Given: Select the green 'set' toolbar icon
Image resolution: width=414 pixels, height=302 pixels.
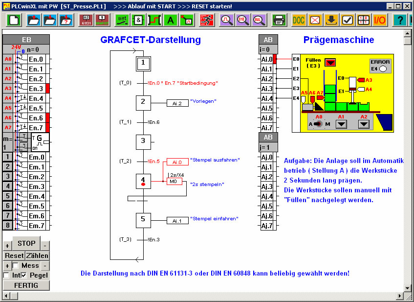Looking at the screenshot, I should point(121,21).
